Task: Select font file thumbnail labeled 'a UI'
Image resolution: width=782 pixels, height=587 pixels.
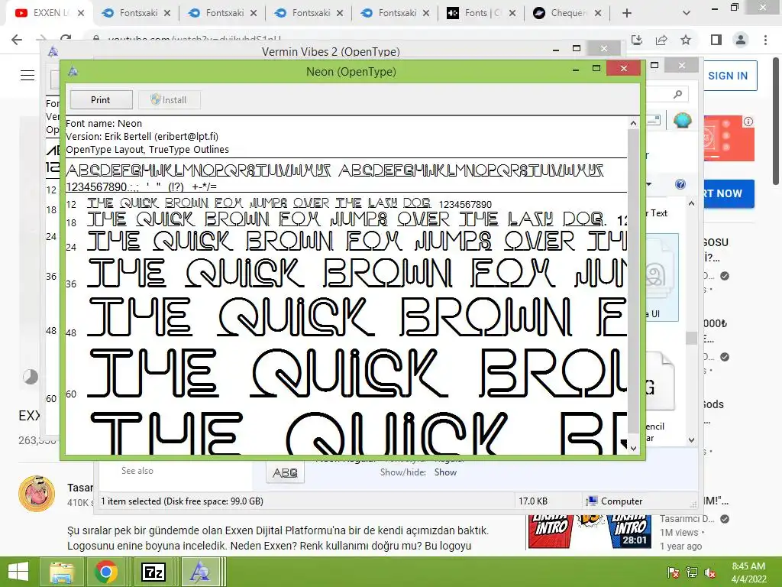Action: (662, 277)
